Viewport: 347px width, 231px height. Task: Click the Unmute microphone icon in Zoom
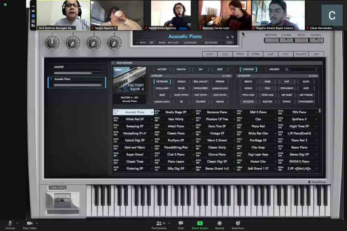click(10, 223)
